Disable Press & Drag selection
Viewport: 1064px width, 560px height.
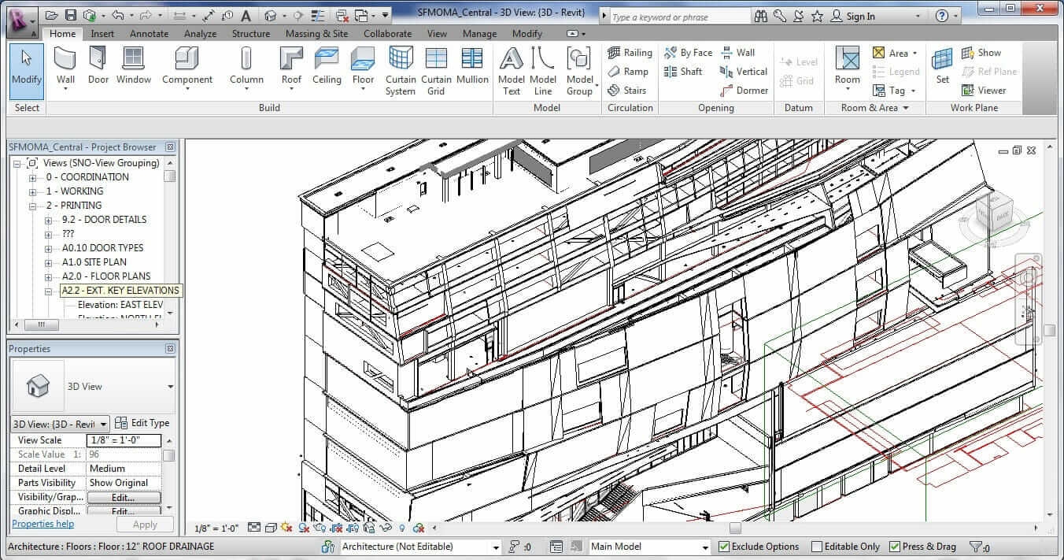click(896, 546)
